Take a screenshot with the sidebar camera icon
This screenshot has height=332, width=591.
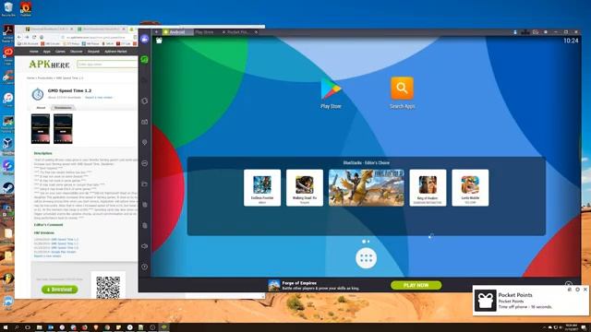pyautogui.click(x=144, y=122)
